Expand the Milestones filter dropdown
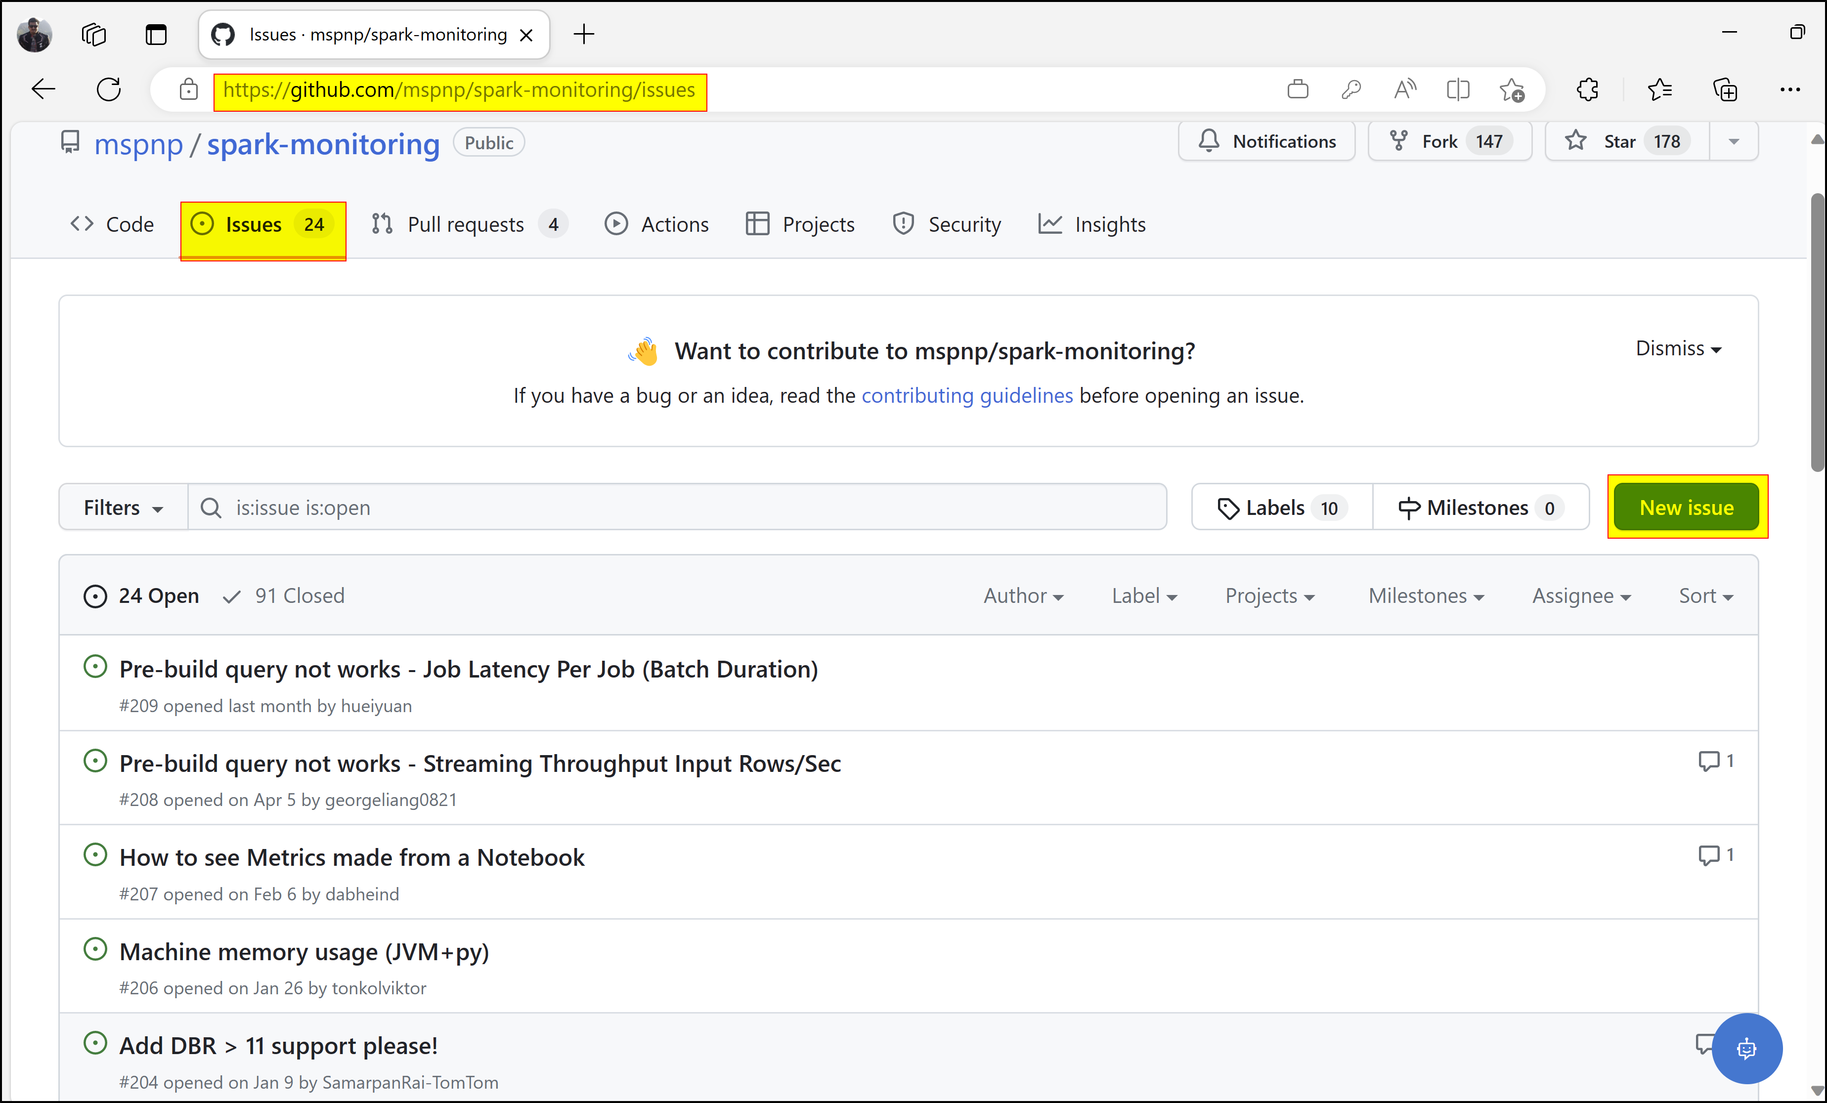Image resolution: width=1827 pixels, height=1103 pixels. 1426,595
